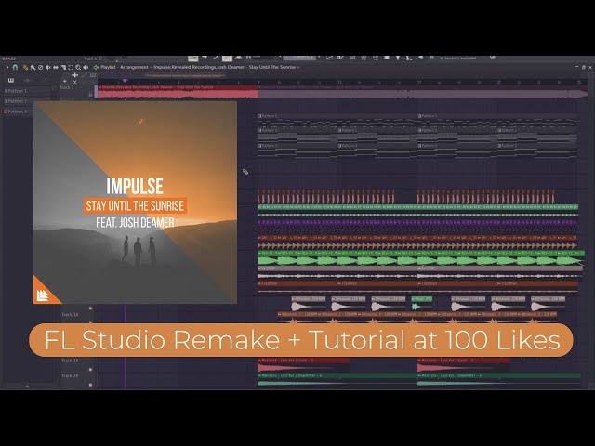
Task: Select the Mute tool in the Playlist toolbar
Action: tap(48, 67)
